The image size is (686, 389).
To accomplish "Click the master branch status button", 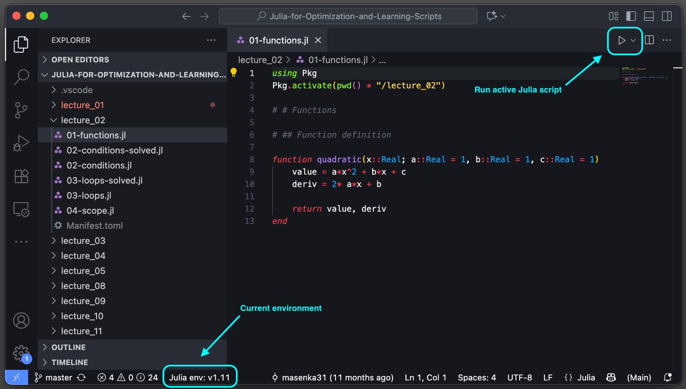I will (54, 377).
